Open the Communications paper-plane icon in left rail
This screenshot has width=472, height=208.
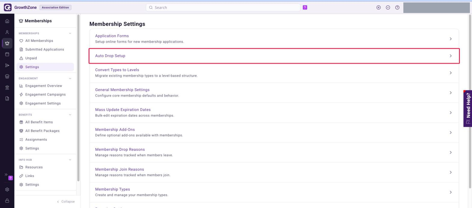(7, 65)
